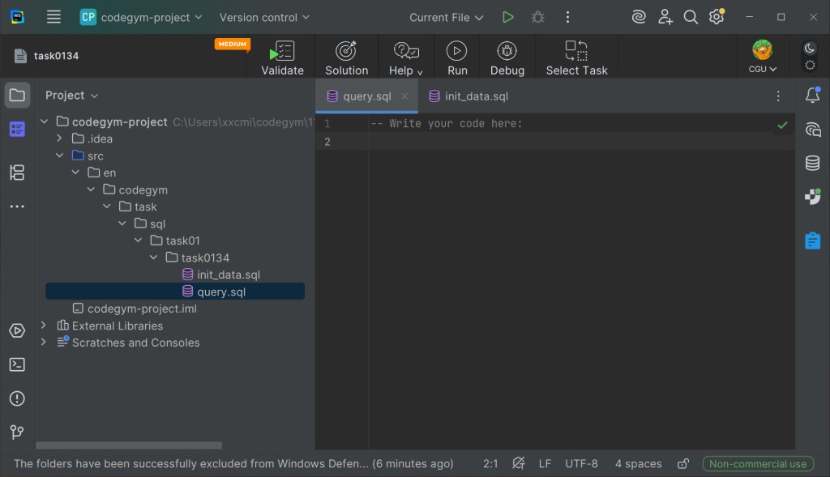Image resolution: width=830 pixels, height=477 pixels.
Task: Open the Version control dropdown
Action: click(x=264, y=17)
